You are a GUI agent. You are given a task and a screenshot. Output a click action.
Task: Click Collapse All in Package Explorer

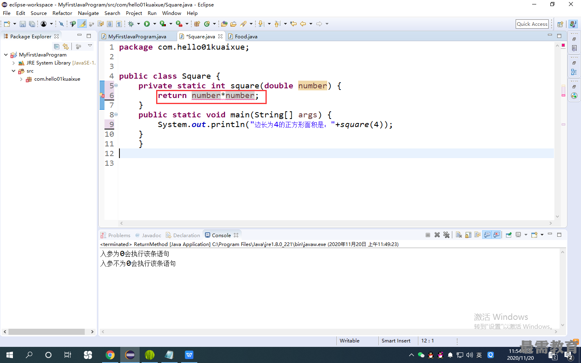click(x=56, y=46)
